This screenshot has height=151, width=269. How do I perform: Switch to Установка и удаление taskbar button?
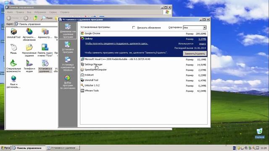[x=63, y=148]
